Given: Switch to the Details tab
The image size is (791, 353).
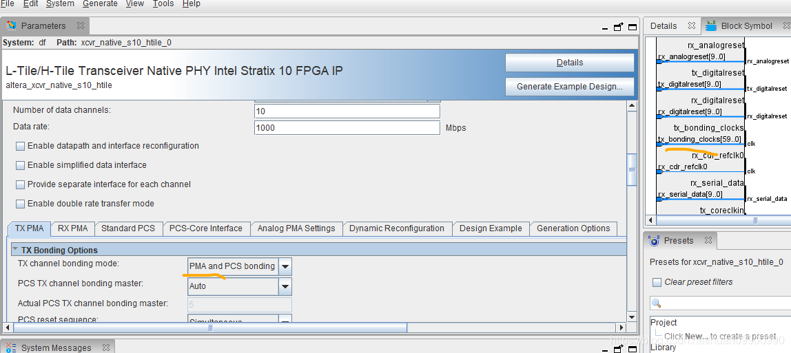Looking at the screenshot, I should (x=664, y=25).
